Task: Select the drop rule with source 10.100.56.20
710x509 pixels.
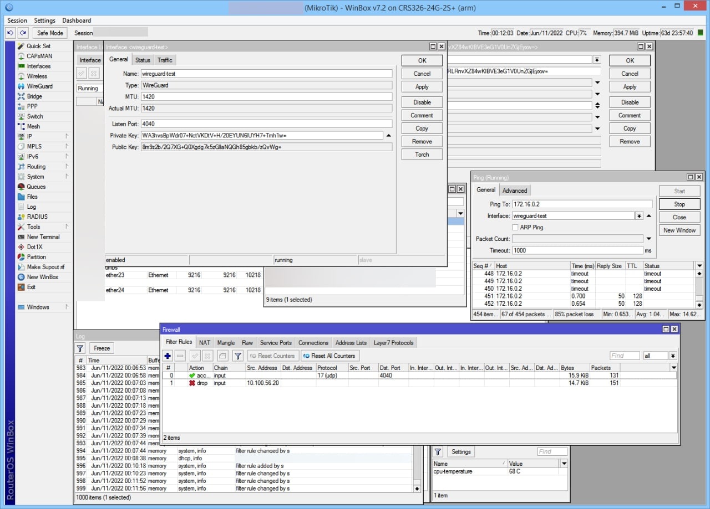Action: 419,383
